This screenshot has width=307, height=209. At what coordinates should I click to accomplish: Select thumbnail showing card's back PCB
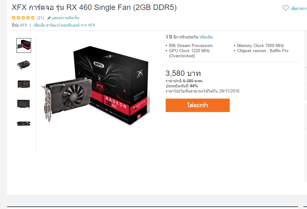(24, 104)
